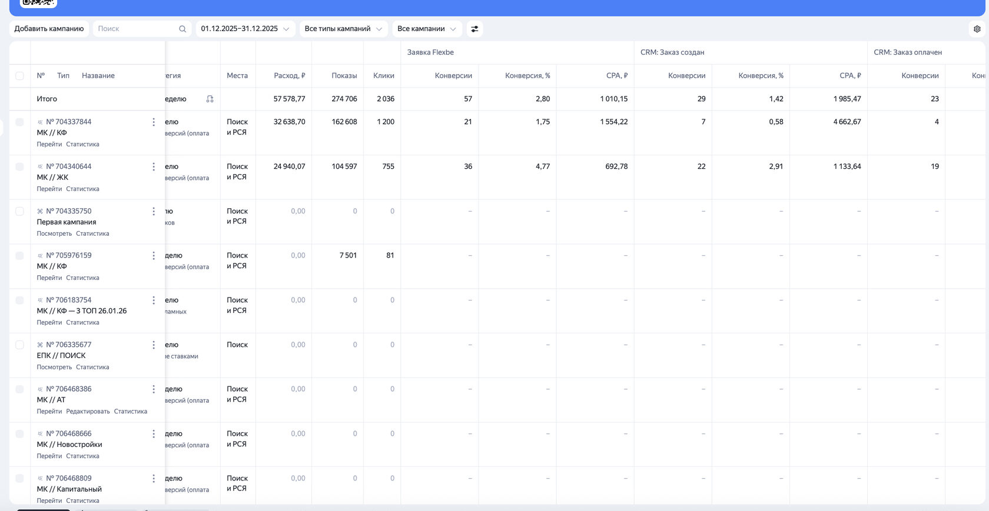
Task: Open three-dot menu for МК // АТ
Action: click(154, 389)
